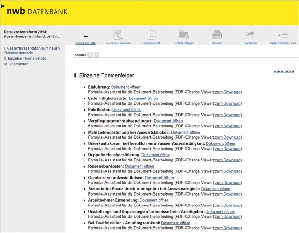Click the 'Exportieren' share icon
The height and width of the screenshot is (233, 299).
[x=250, y=36]
